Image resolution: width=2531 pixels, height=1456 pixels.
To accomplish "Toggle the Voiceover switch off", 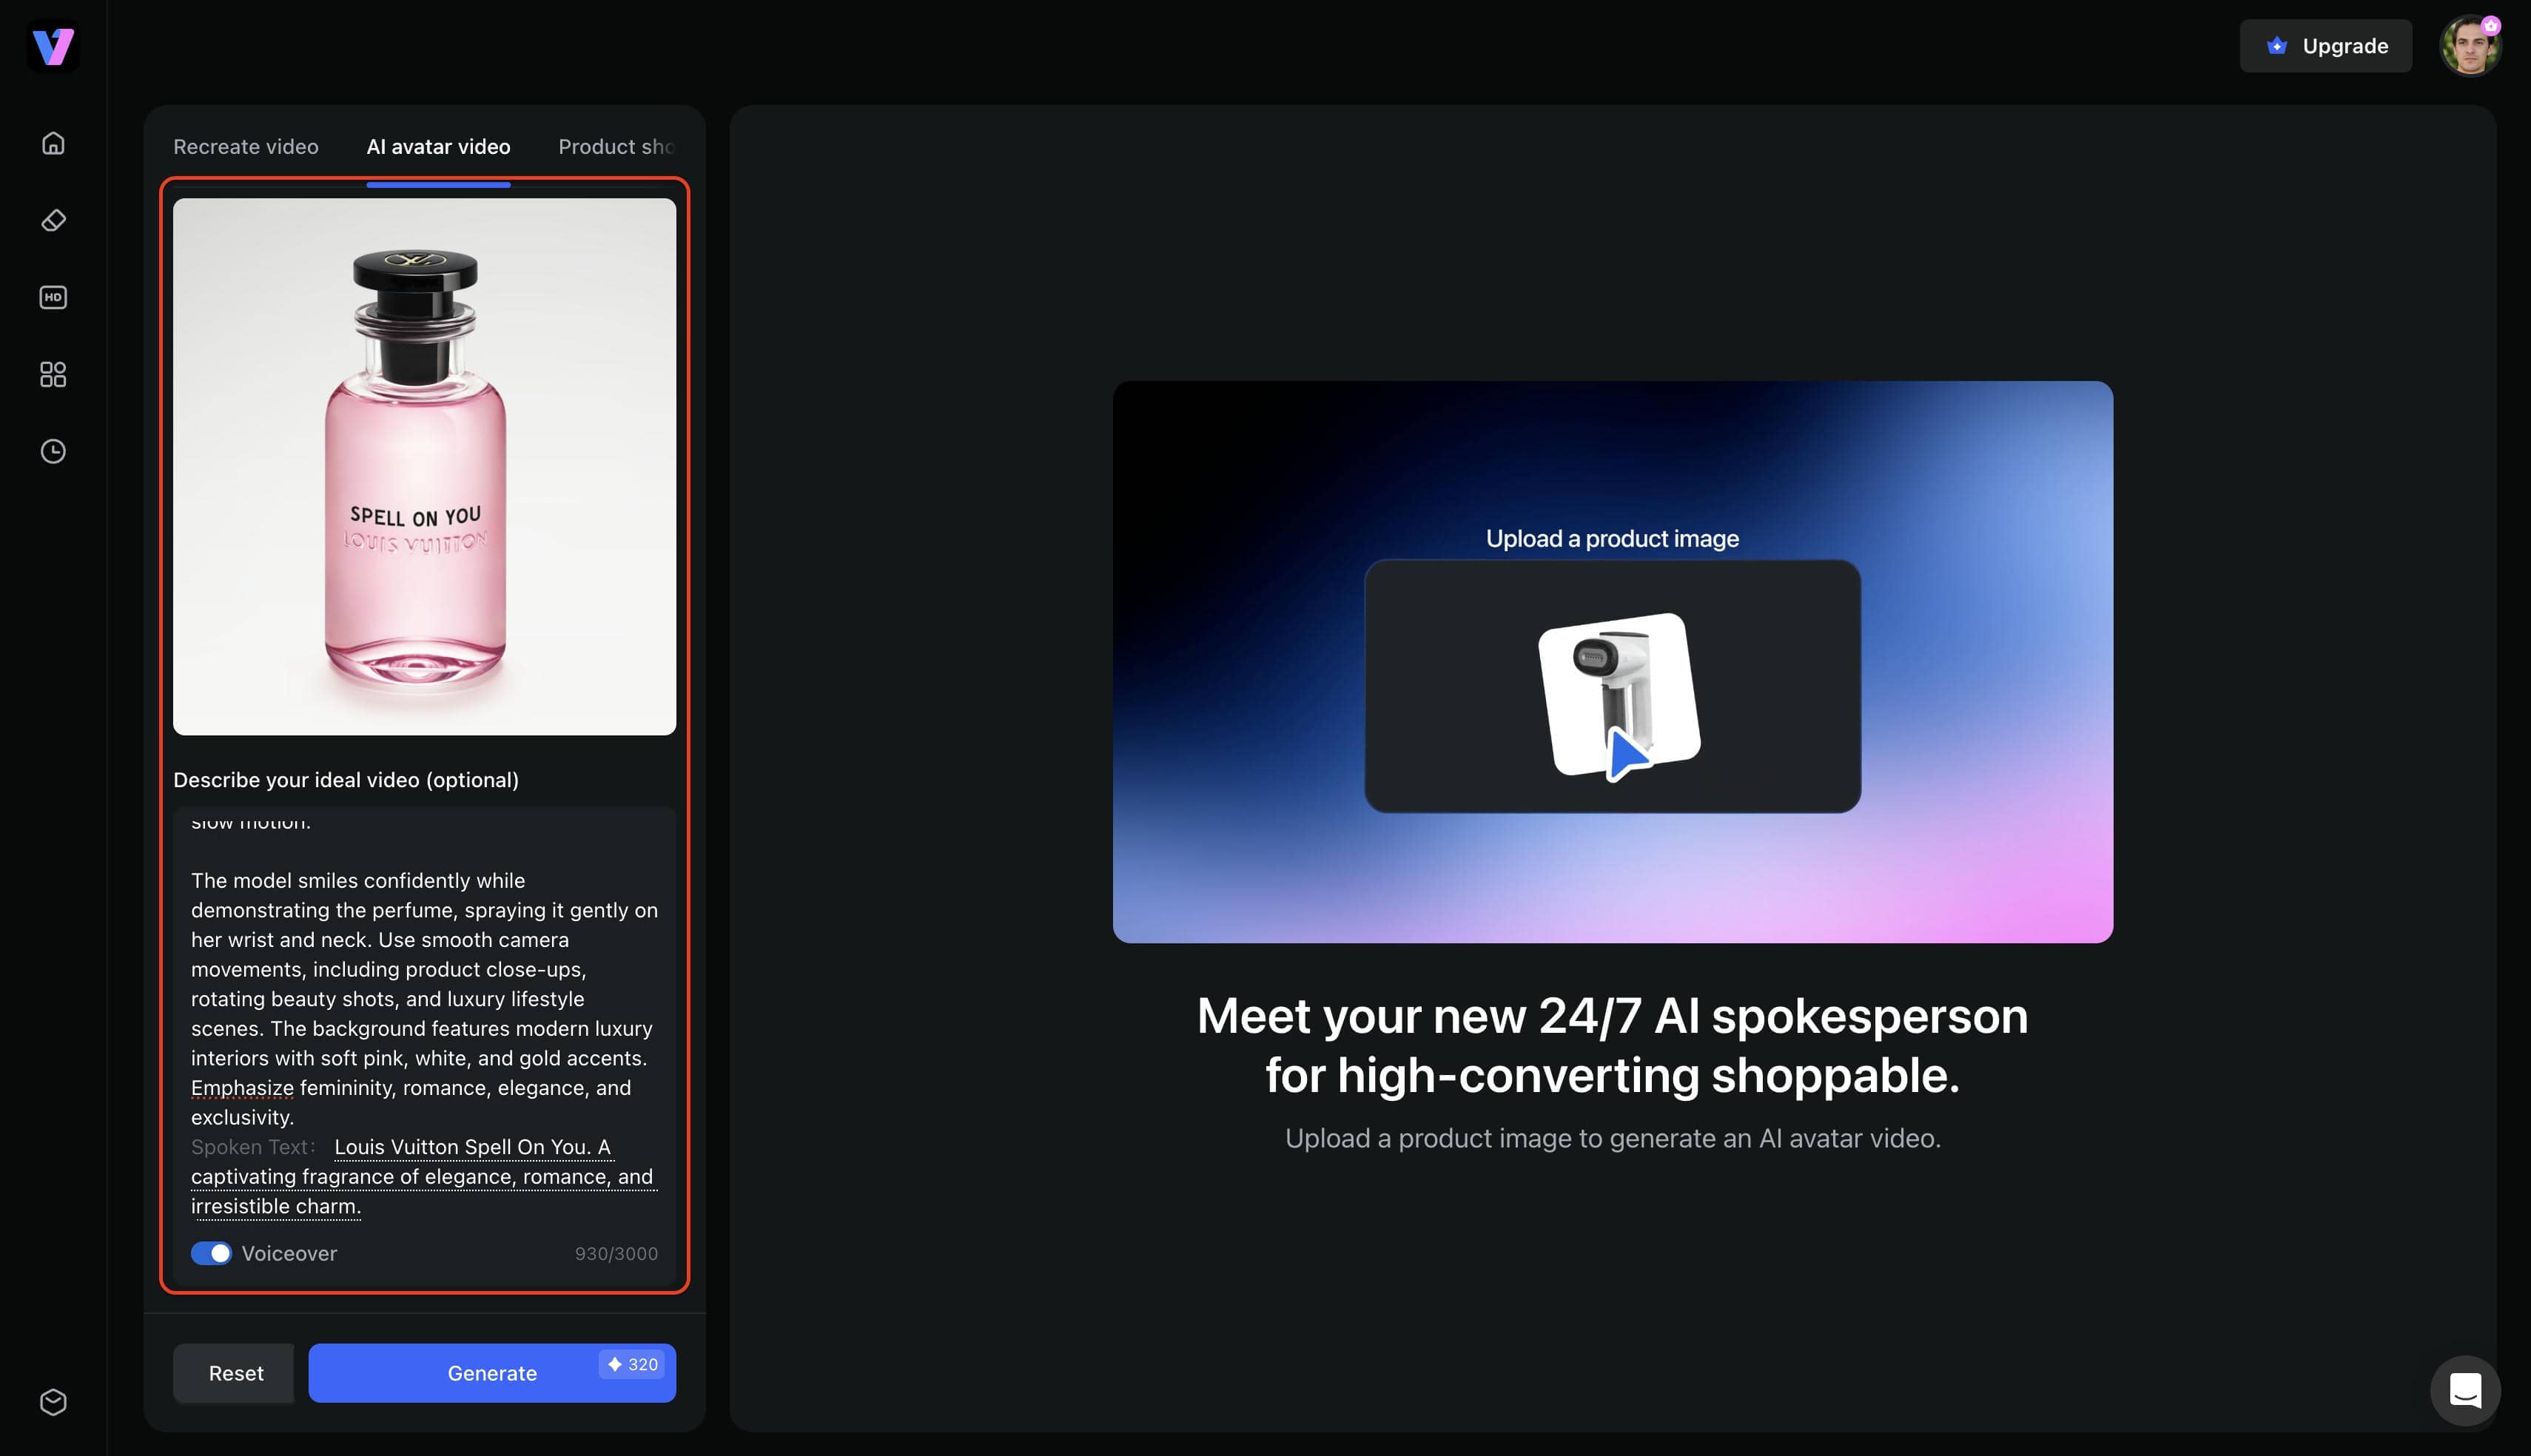I will pos(211,1253).
